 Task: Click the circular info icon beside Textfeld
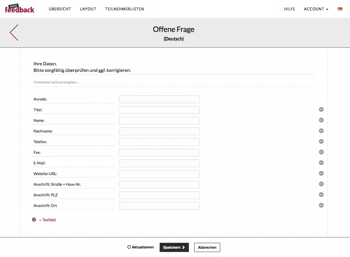pos(34,220)
